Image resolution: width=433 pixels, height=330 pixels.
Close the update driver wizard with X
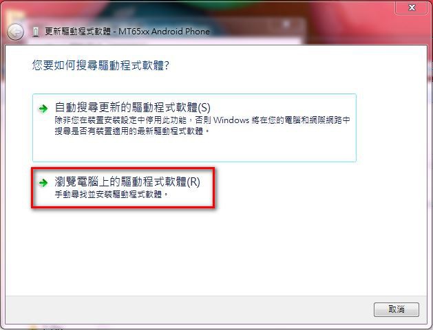(x=412, y=8)
